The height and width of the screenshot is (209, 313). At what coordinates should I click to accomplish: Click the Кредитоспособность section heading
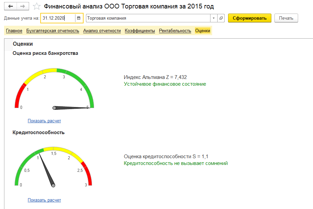click(39, 133)
